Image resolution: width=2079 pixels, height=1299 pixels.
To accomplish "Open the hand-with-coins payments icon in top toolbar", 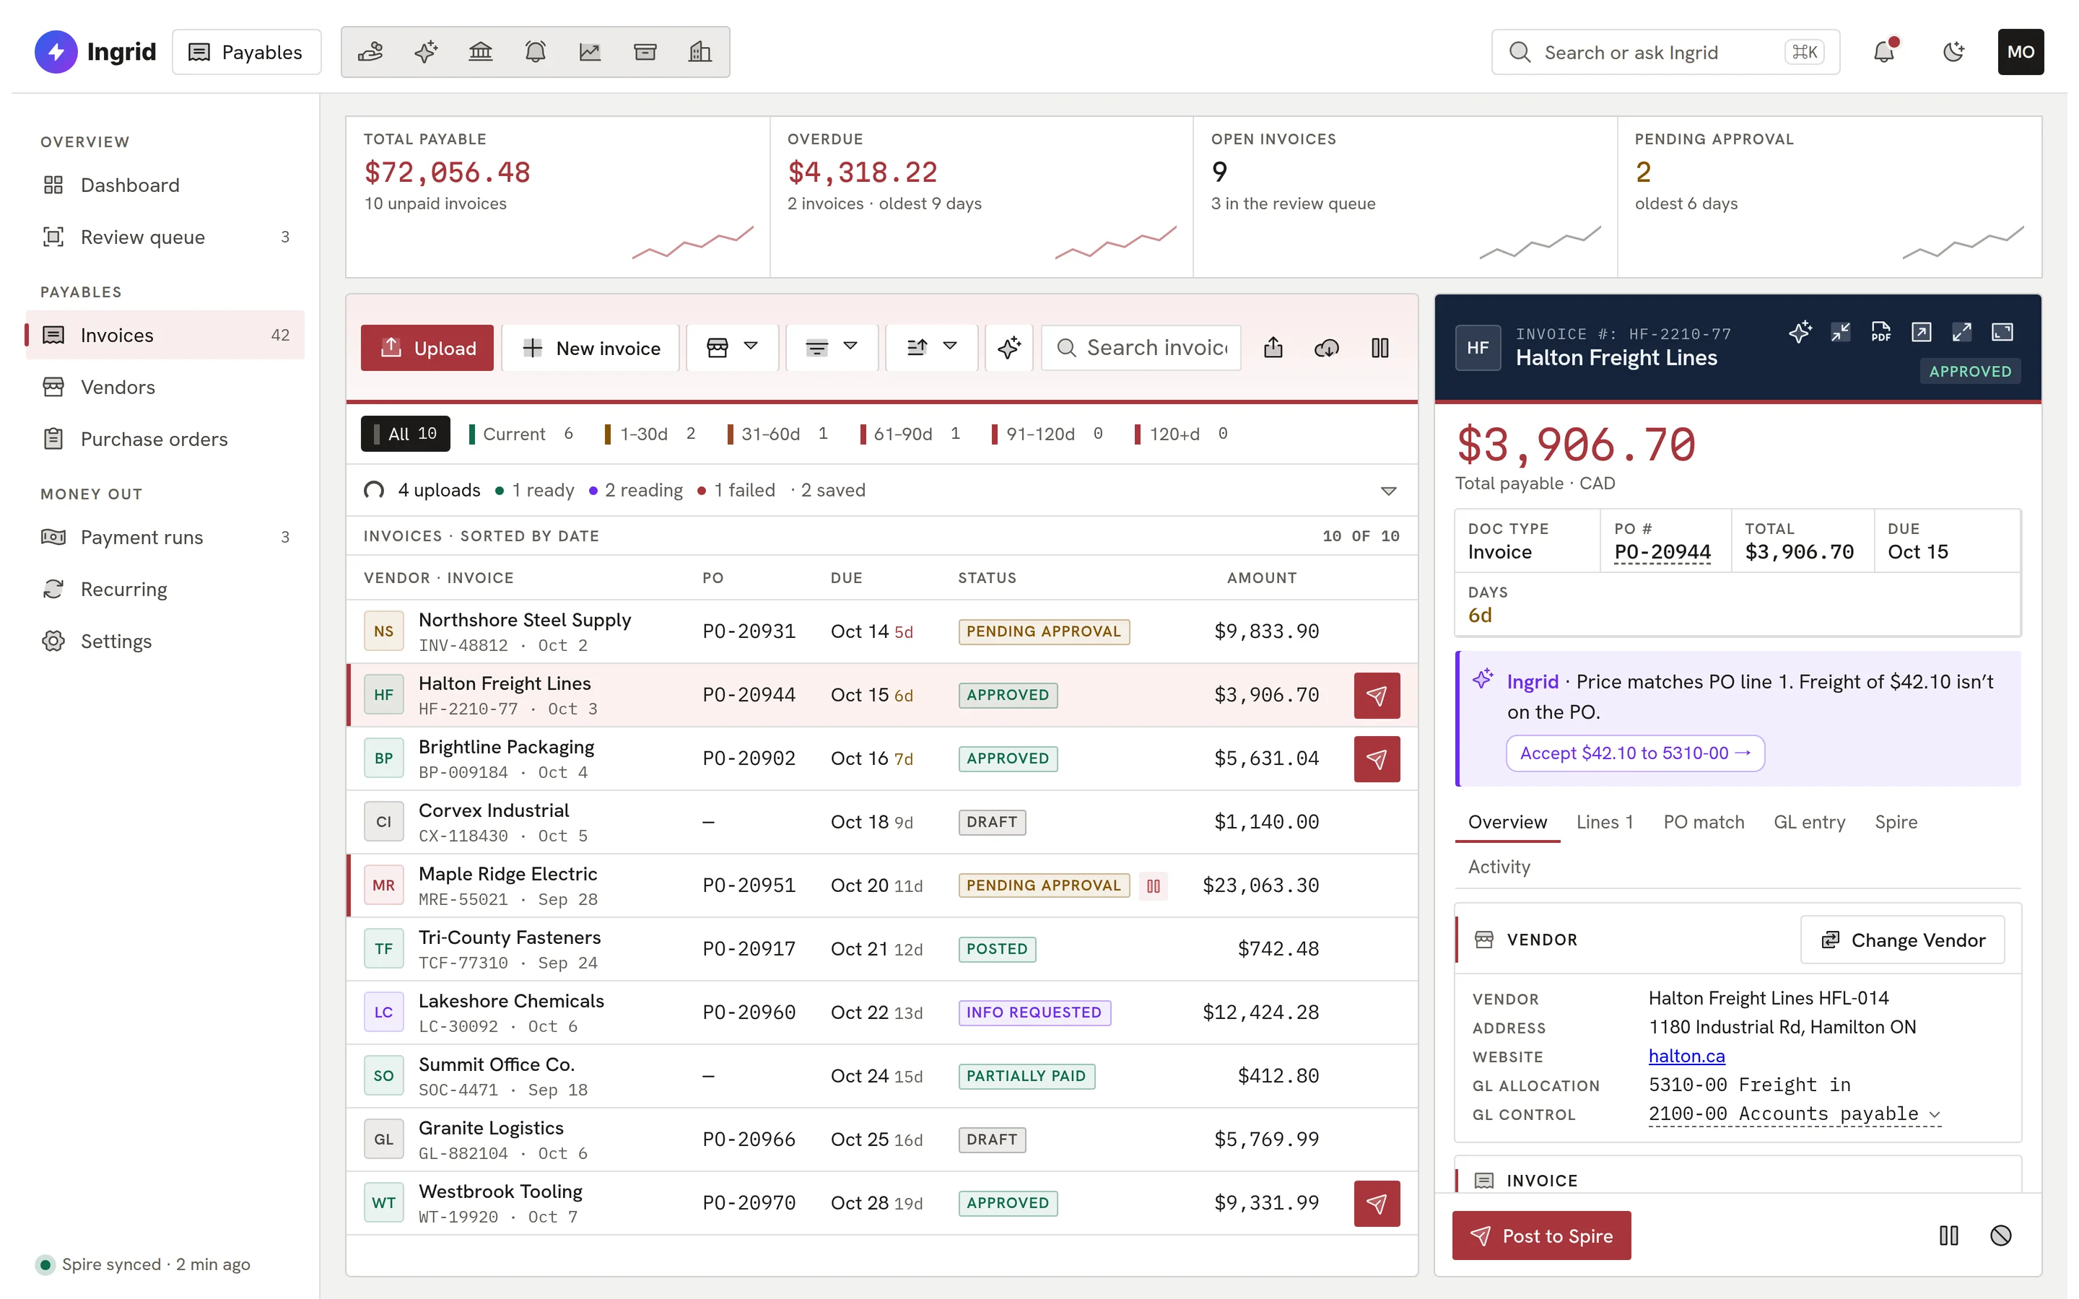I will [370, 53].
